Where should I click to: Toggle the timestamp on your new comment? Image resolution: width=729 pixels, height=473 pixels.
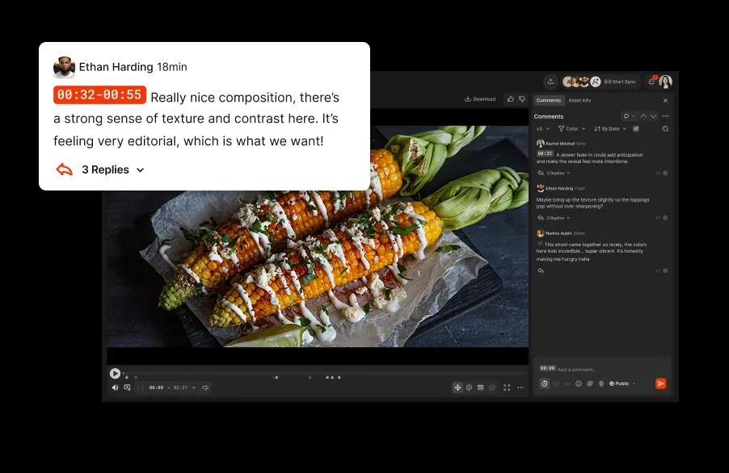[x=544, y=384]
